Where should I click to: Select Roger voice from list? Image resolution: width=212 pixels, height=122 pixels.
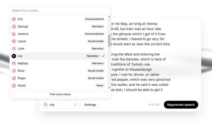coord(59,78)
